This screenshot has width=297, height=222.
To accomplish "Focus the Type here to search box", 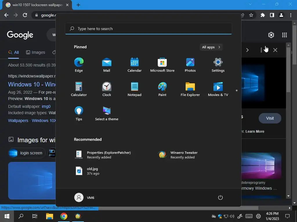I will coord(148,29).
